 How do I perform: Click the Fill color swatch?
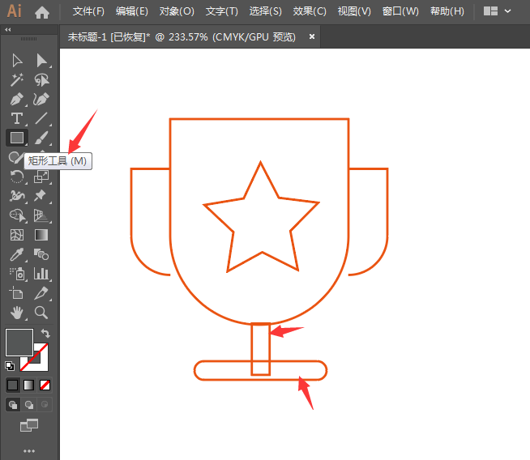(x=19, y=343)
